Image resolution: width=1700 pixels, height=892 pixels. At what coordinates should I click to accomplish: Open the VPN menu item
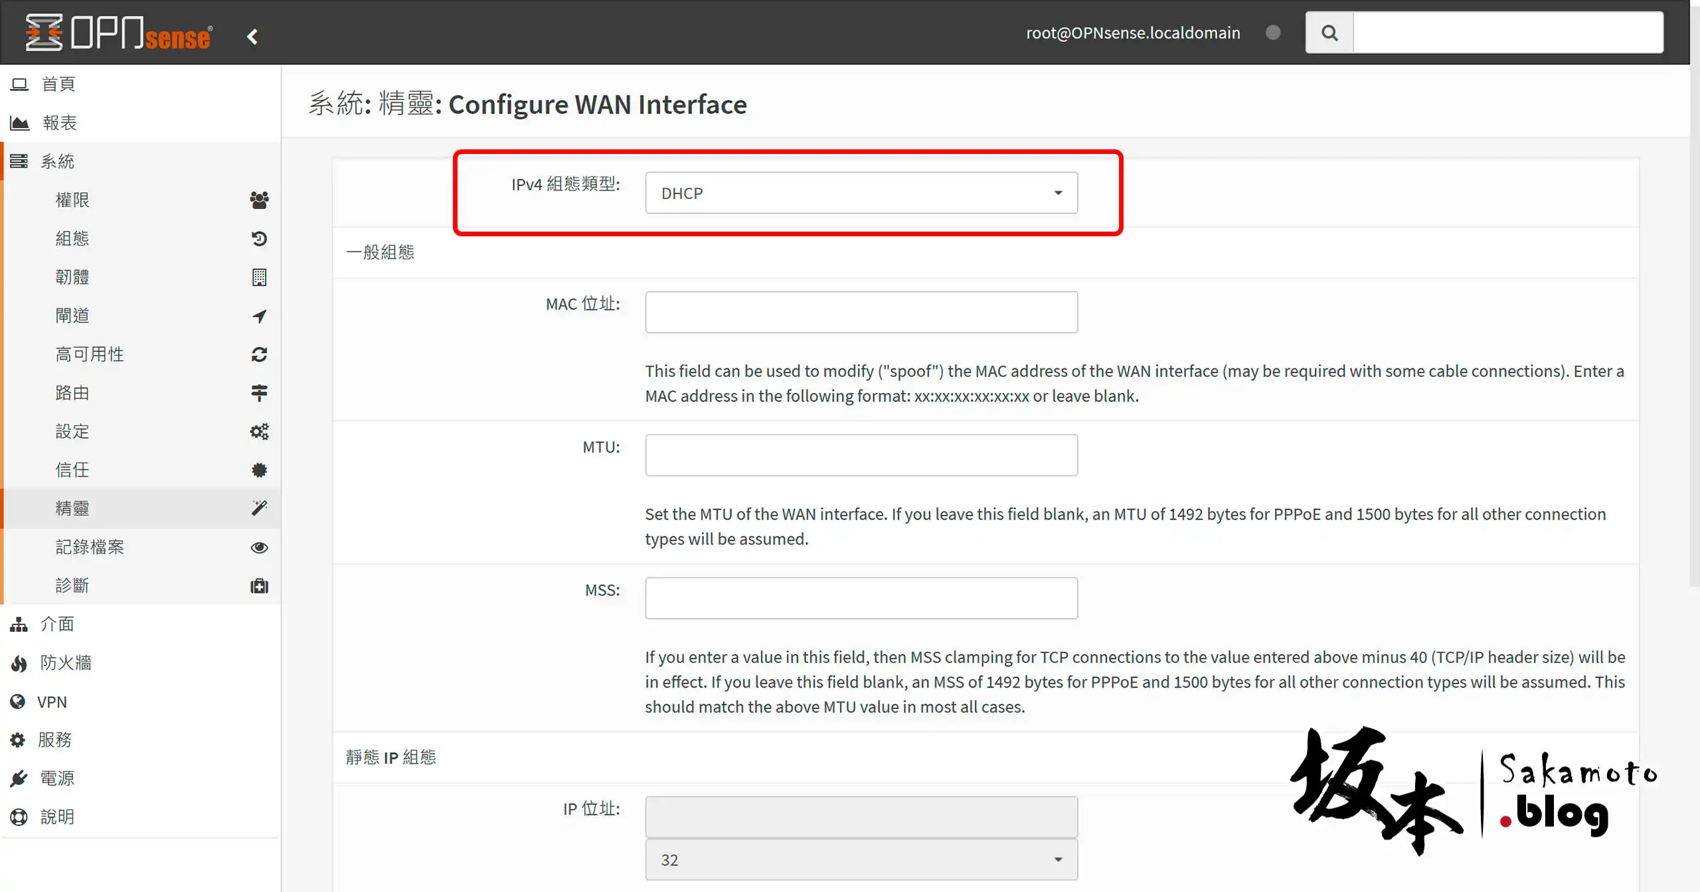(52, 702)
